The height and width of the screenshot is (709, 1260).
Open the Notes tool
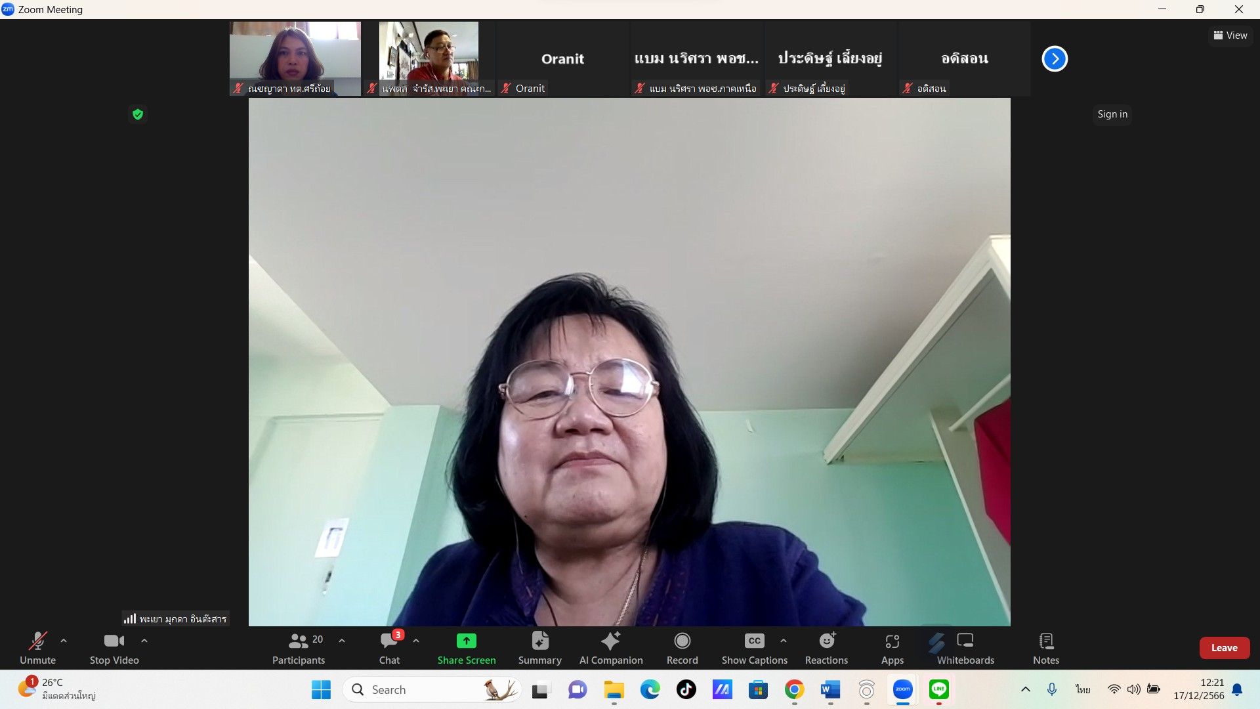point(1045,648)
